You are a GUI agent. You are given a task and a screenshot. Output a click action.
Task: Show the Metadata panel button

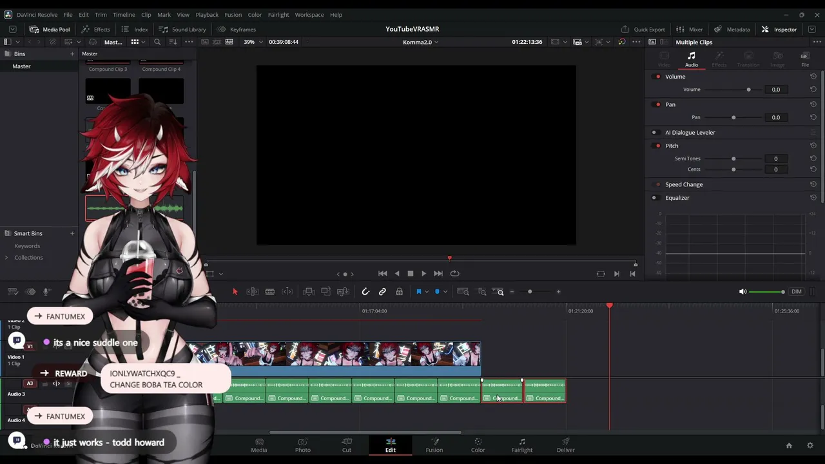pos(732,30)
